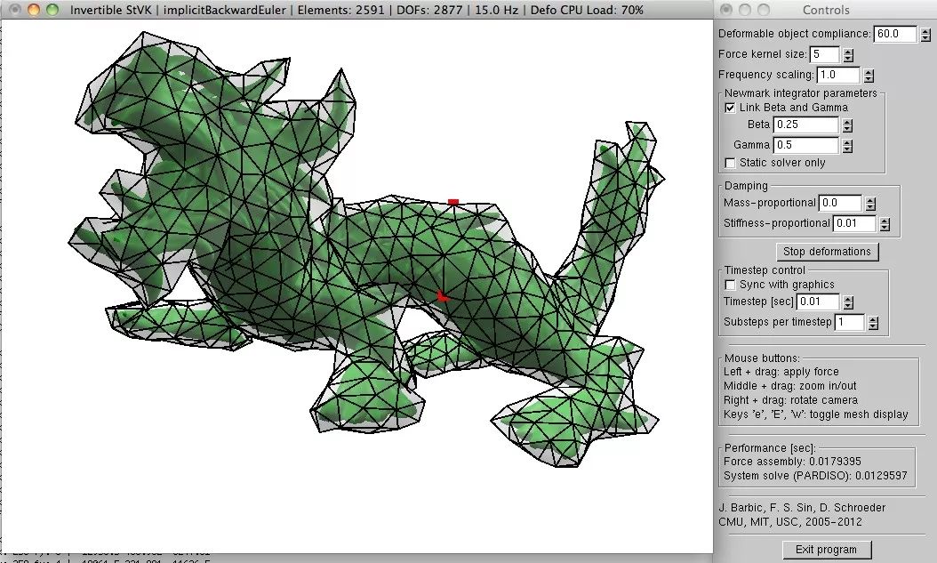Image resolution: width=937 pixels, height=563 pixels.
Task: Click the 'J. Barbic, F. S. Sin, D. Schroeder' credits
Action: click(802, 508)
